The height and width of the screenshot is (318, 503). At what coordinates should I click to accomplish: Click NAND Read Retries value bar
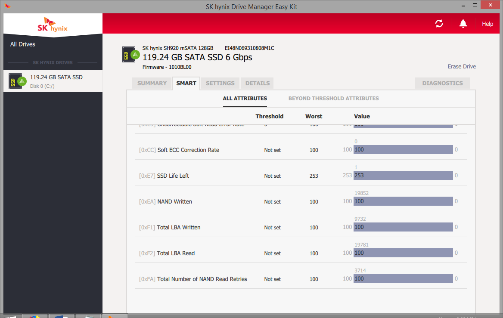(403, 278)
